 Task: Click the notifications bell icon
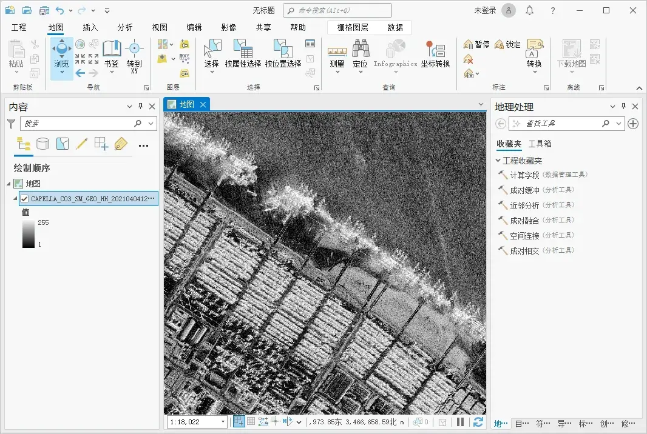coord(529,10)
